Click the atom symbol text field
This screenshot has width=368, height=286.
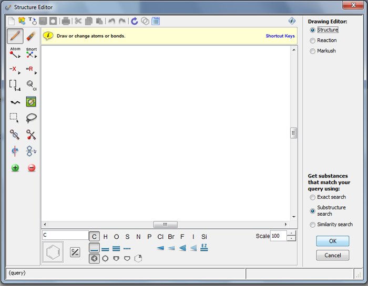pyautogui.click(x=66, y=235)
